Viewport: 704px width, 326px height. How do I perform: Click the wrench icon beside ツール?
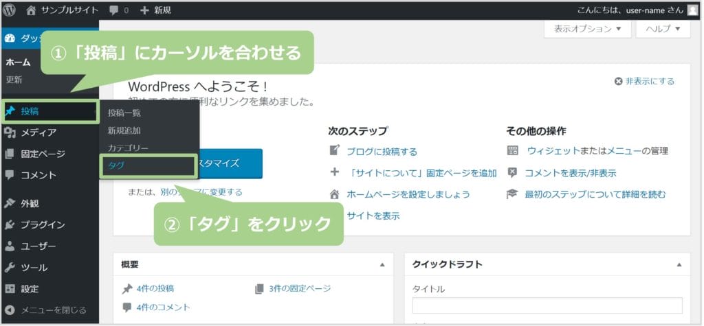[x=10, y=268]
